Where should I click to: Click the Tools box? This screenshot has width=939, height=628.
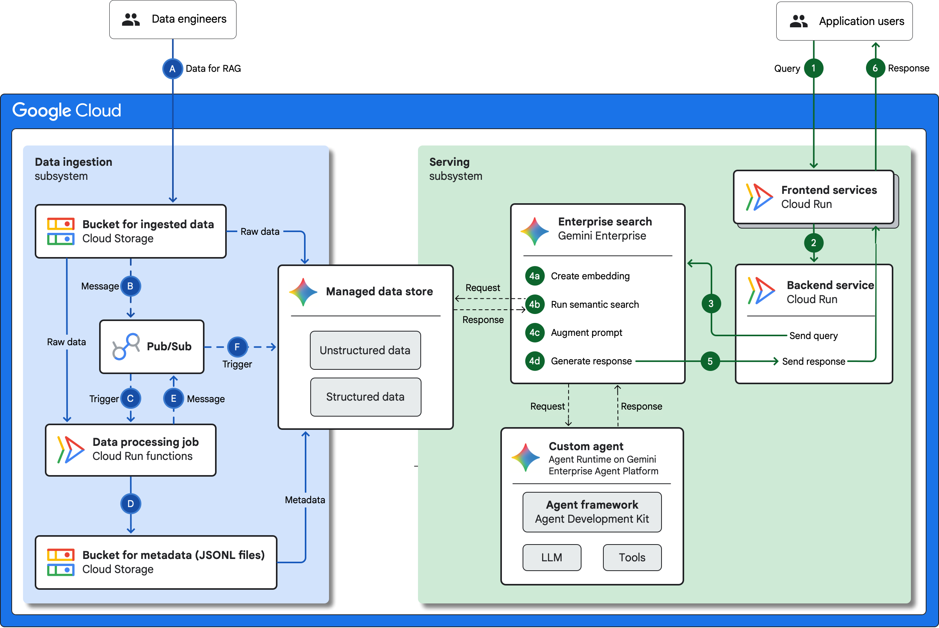point(632,557)
